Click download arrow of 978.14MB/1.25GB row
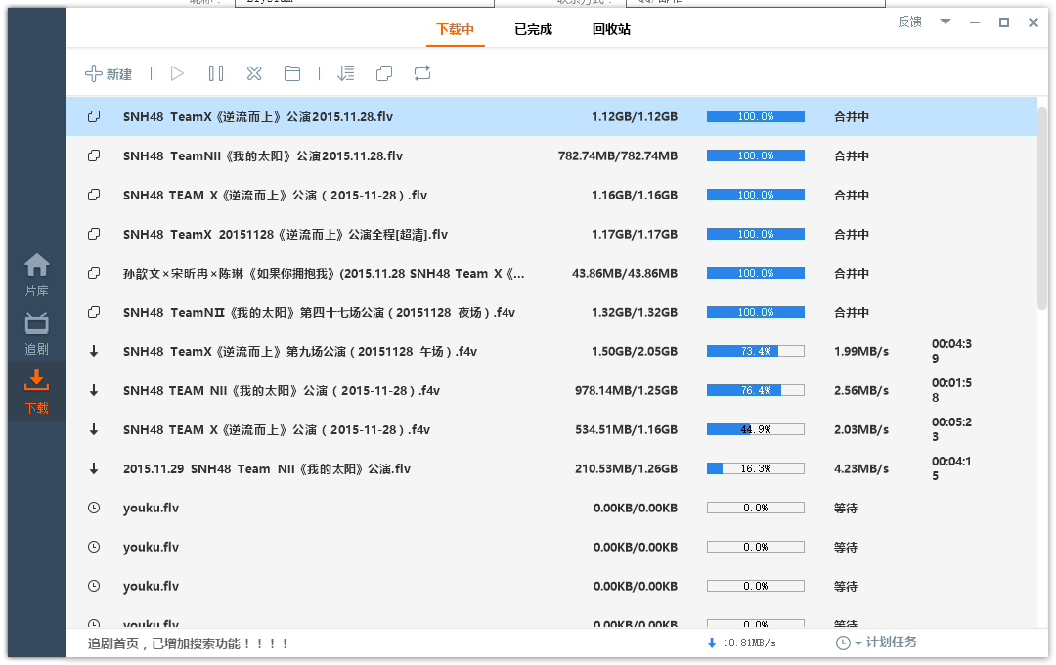Screen dimensions: 1056x665 tap(94, 390)
